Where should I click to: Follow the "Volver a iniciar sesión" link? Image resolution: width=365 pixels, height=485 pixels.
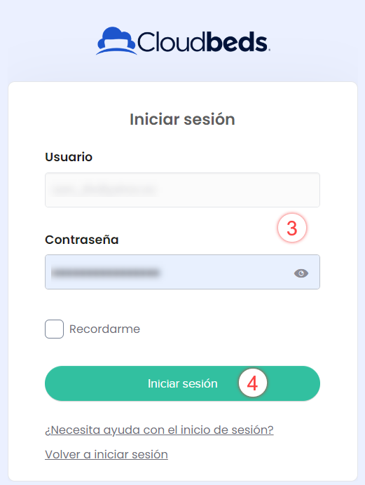[x=106, y=454]
